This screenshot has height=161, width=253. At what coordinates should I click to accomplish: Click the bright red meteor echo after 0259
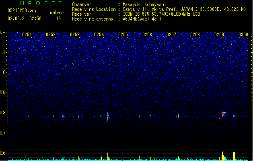click(224, 114)
